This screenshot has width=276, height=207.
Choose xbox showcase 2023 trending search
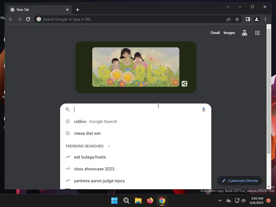(x=136, y=169)
